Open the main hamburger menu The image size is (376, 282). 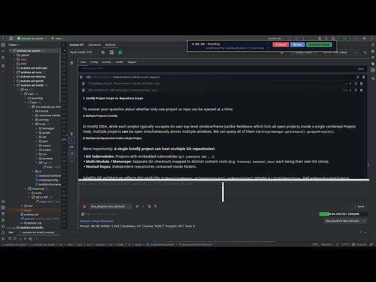click(x=11, y=38)
